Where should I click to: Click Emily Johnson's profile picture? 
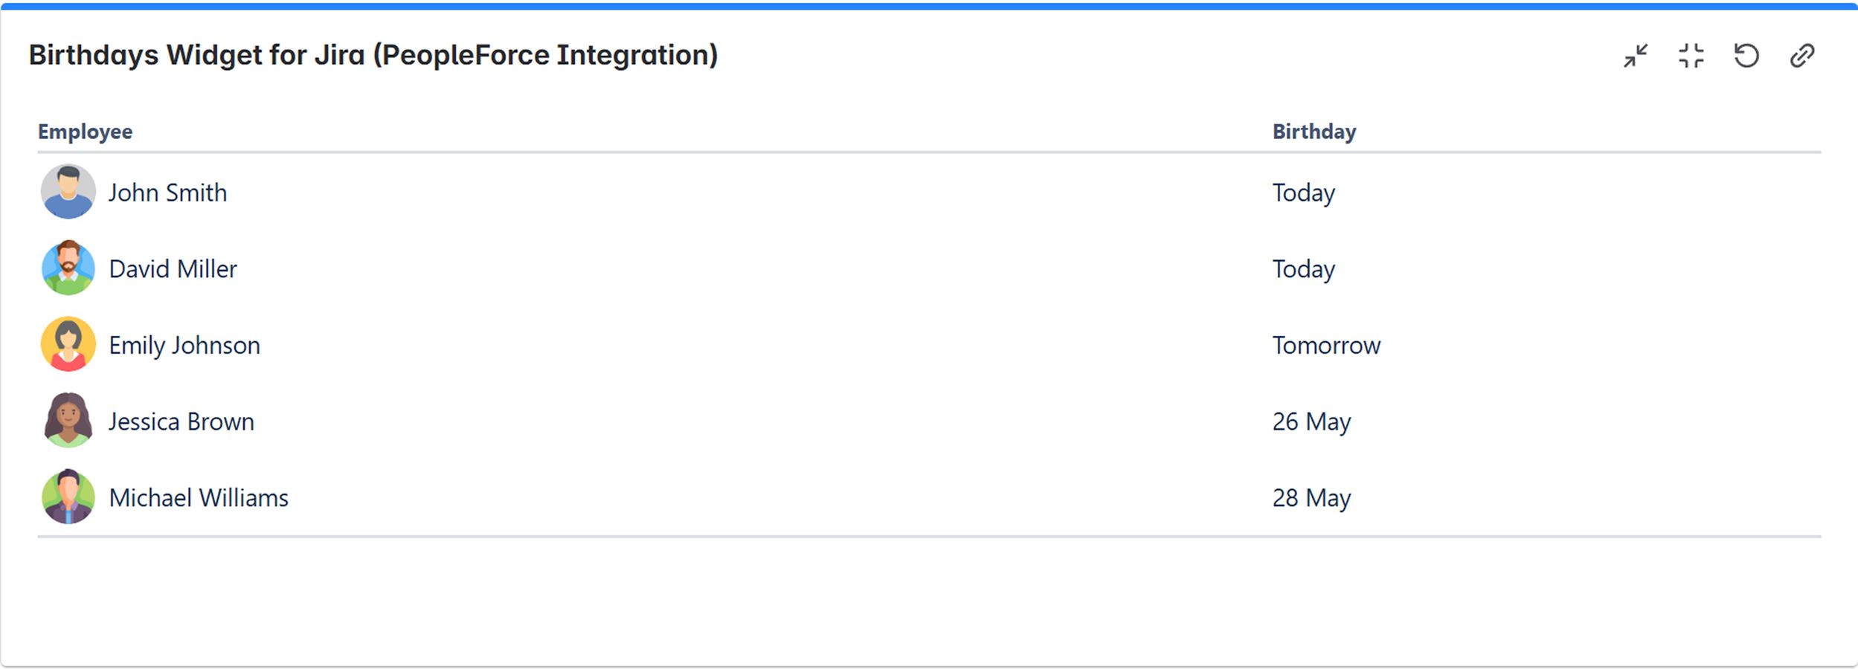click(68, 344)
